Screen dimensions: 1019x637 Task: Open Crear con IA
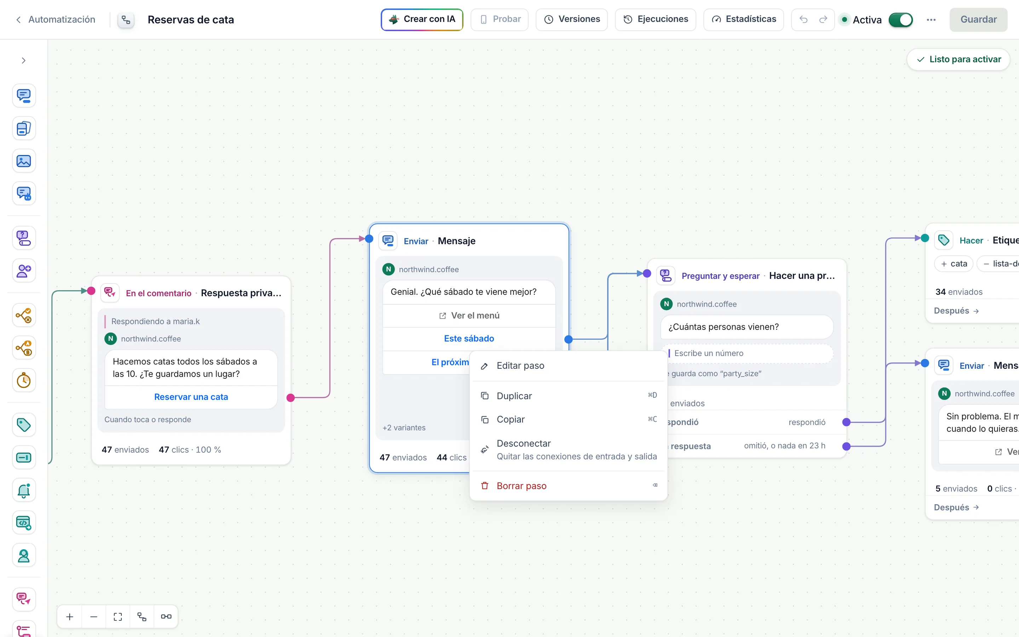pos(422,19)
